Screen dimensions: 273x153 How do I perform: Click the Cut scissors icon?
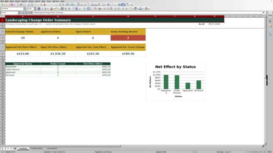[29, 5]
